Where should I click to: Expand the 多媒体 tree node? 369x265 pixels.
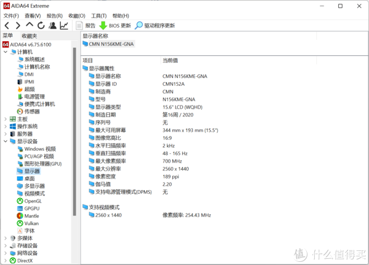(6, 238)
